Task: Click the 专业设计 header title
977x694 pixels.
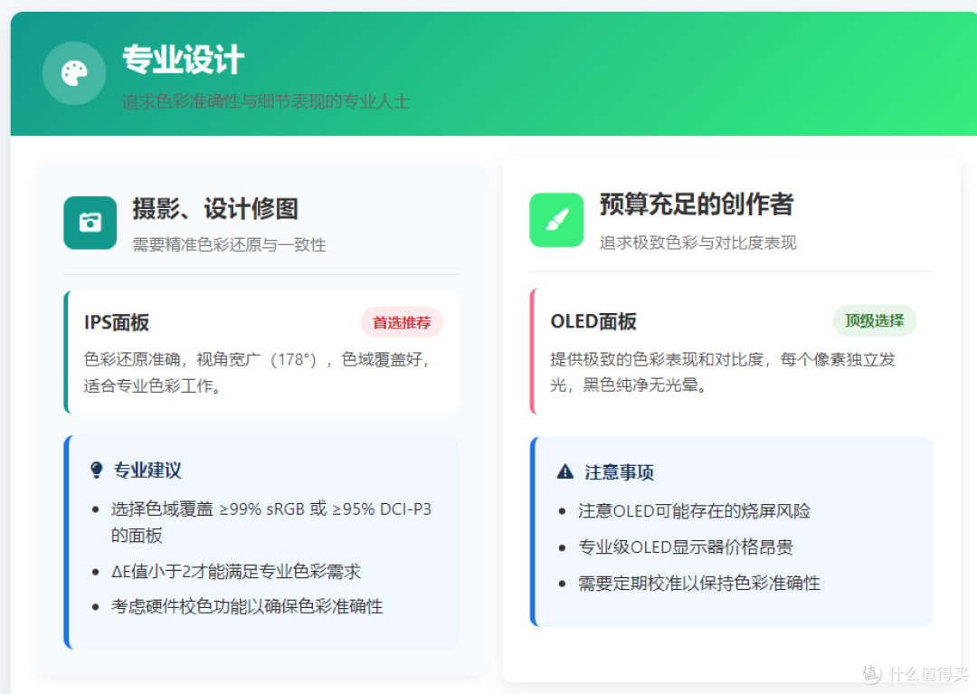Action: pos(183,60)
